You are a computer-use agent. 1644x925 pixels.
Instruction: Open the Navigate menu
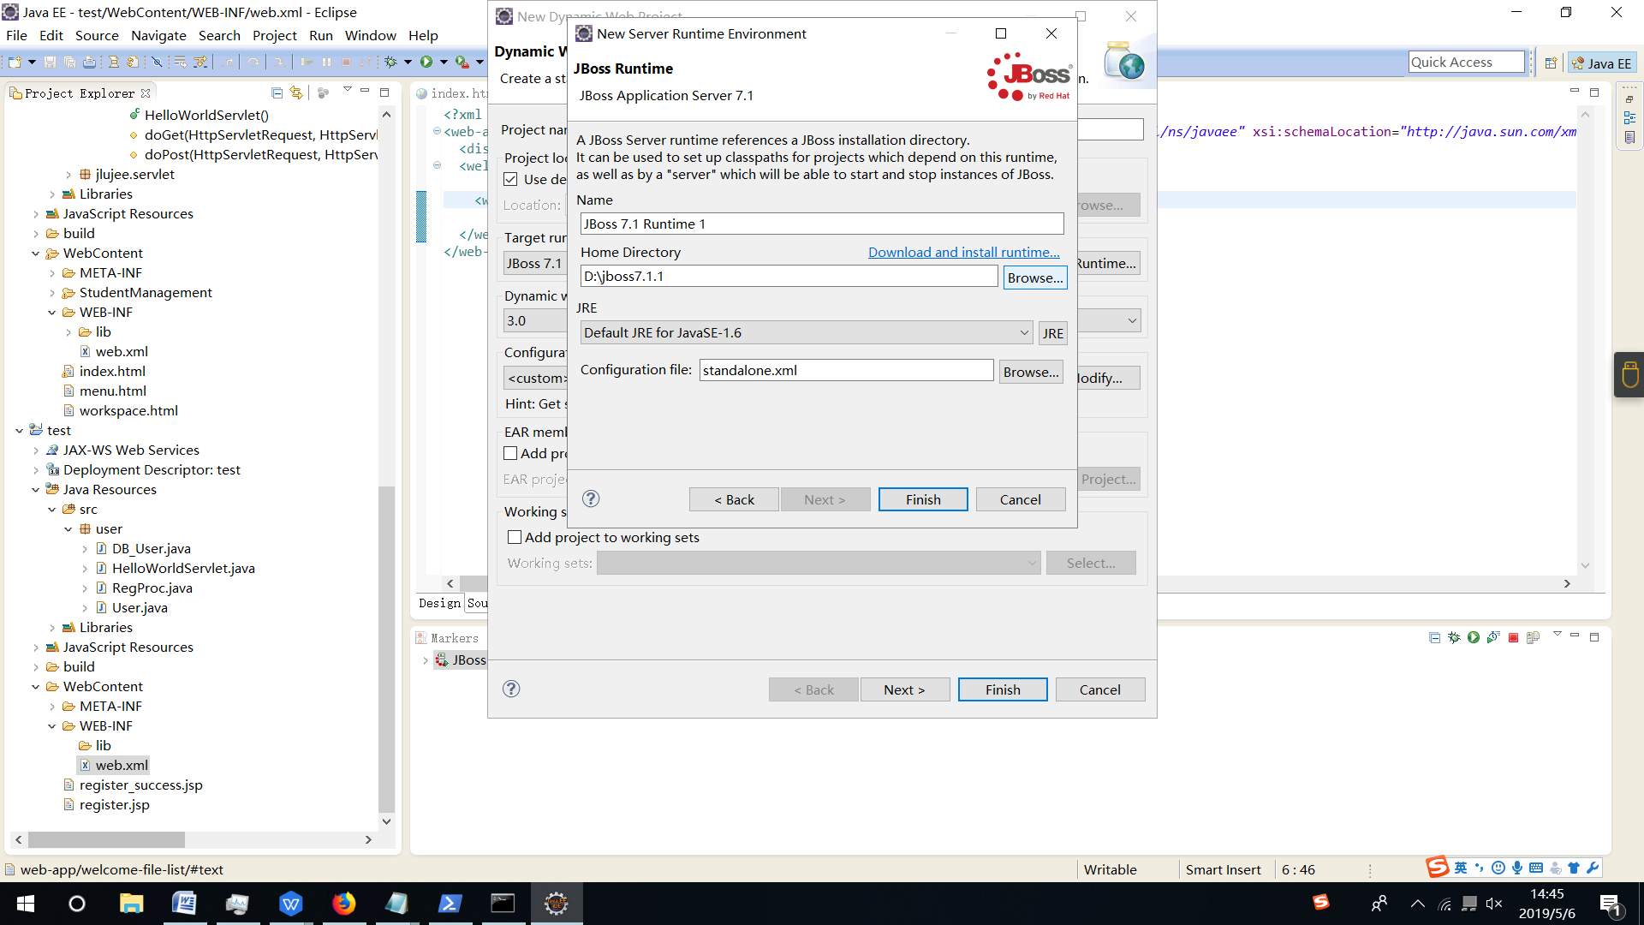pos(158,35)
